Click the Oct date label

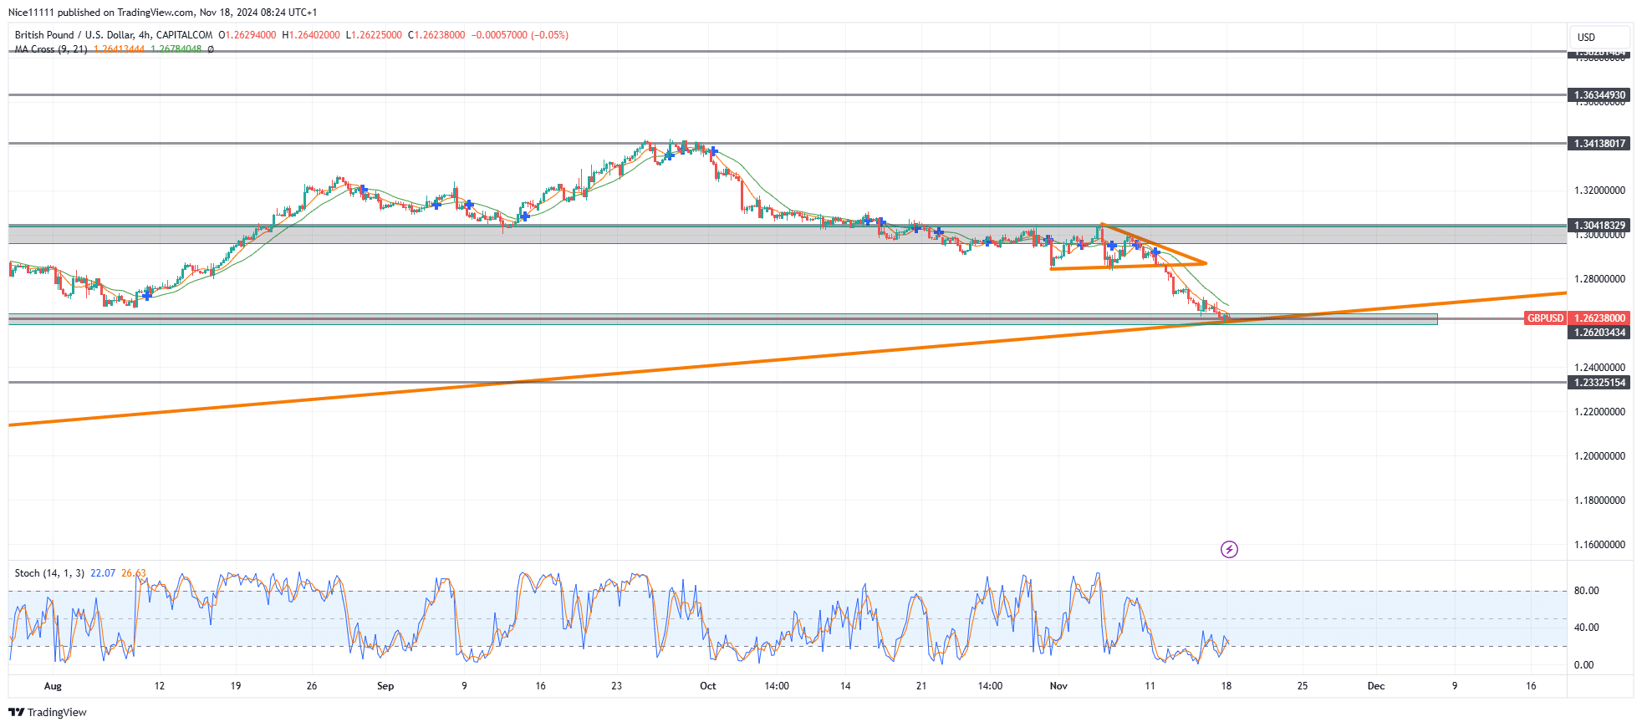(708, 686)
